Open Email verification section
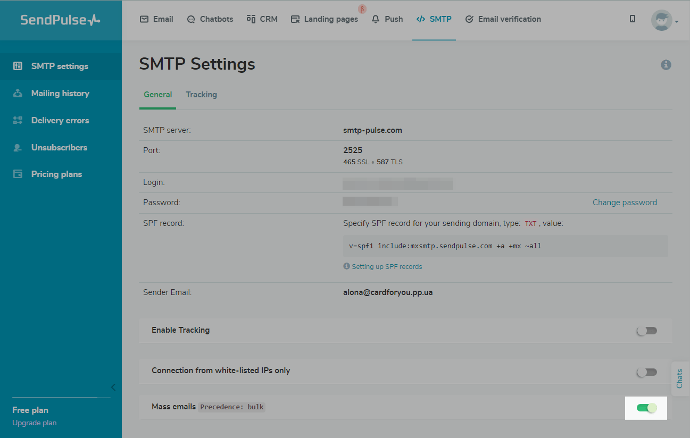 click(503, 19)
